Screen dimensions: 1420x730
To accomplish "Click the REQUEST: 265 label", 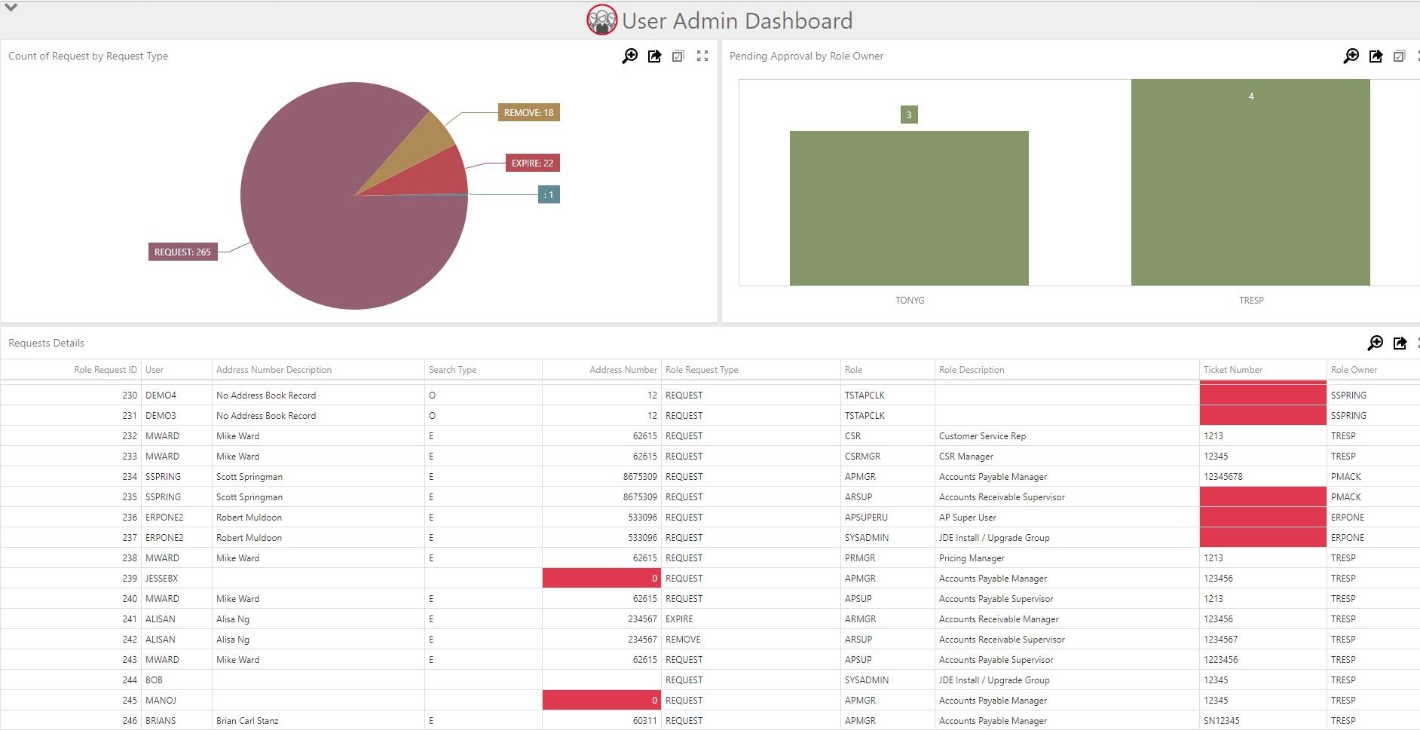I will (x=182, y=252).
